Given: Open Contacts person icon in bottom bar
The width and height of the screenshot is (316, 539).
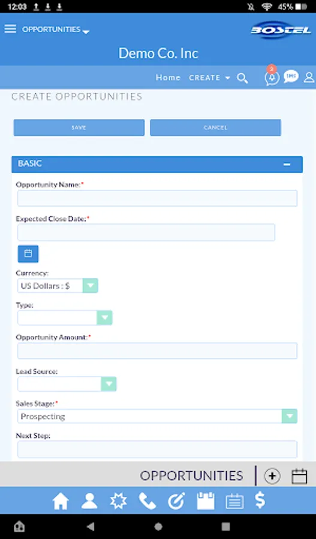Looking at the screenshot, I should [89, 501].
